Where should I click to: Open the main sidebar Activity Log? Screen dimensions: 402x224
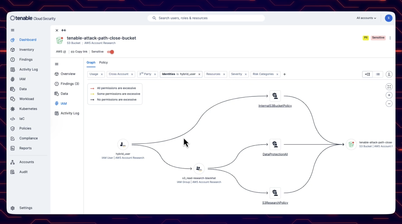24,69
